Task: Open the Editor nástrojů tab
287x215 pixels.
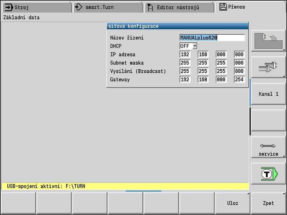Action: [x=179, y=7]
